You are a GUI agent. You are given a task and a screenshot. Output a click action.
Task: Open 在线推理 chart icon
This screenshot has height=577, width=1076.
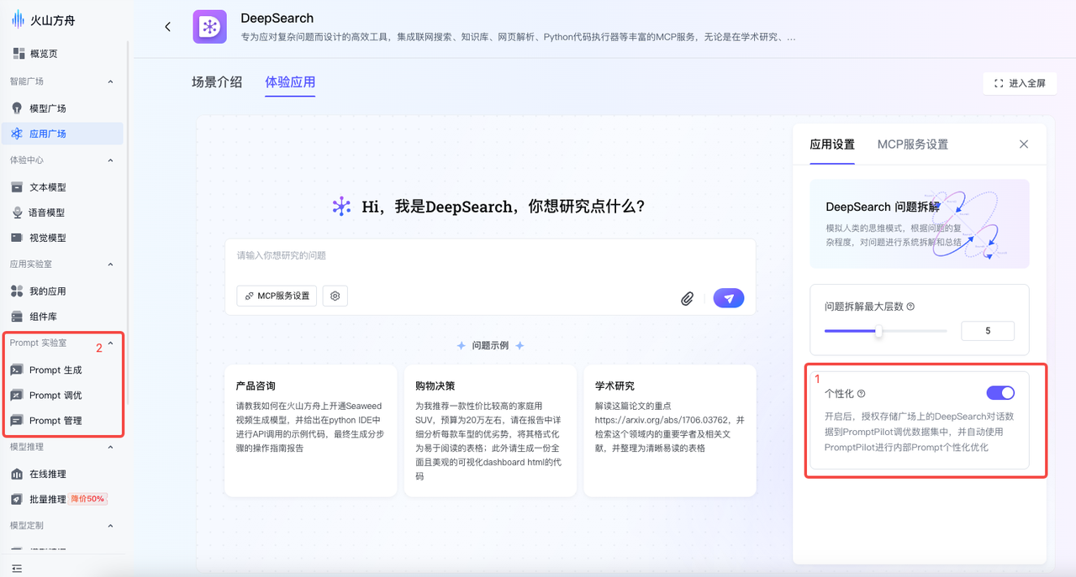[x=17, y=475]
